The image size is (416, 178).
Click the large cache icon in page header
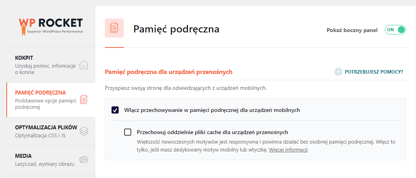point(114,28)
